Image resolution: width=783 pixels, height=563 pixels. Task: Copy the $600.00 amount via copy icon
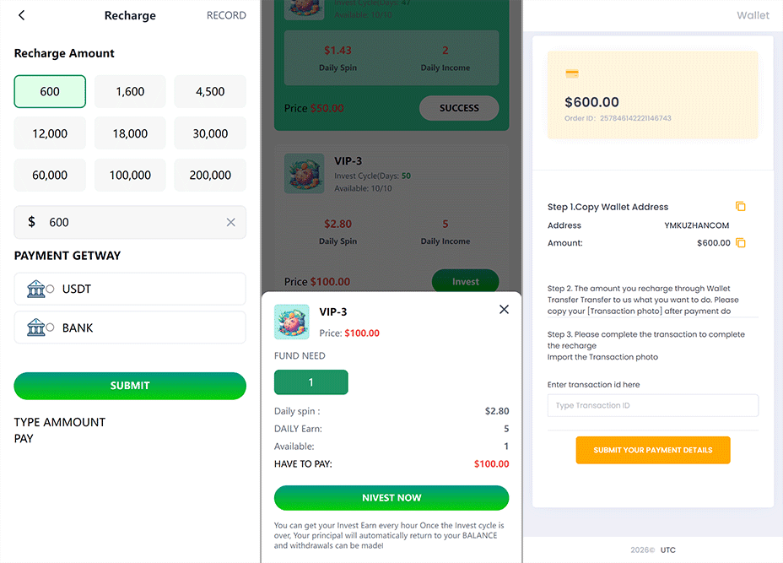[741, 243]
